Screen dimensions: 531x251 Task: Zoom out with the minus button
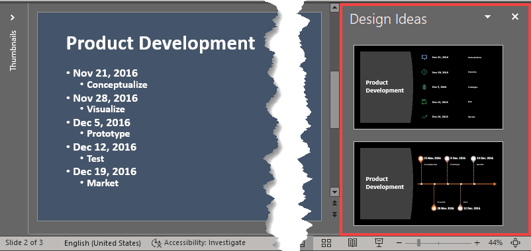click(x=399, y=243)
